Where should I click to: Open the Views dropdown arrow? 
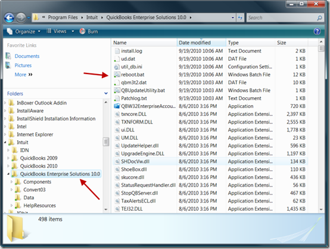pyautogui.click(x=73, y=32)
